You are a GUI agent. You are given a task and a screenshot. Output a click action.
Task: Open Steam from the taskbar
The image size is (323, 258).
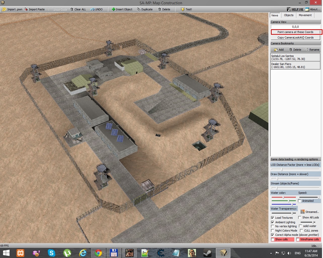point(208,253)
